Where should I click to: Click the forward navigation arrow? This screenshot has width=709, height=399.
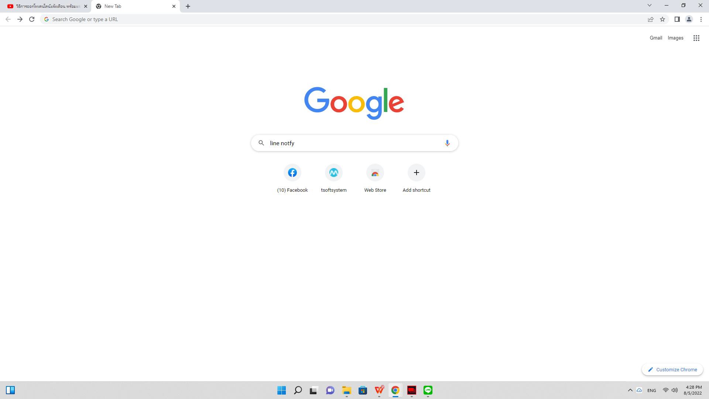pos(20,19)
